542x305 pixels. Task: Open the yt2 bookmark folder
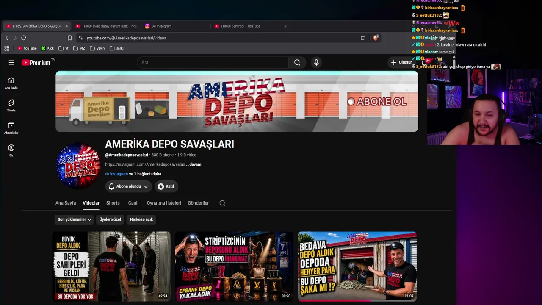pos(79,48)
